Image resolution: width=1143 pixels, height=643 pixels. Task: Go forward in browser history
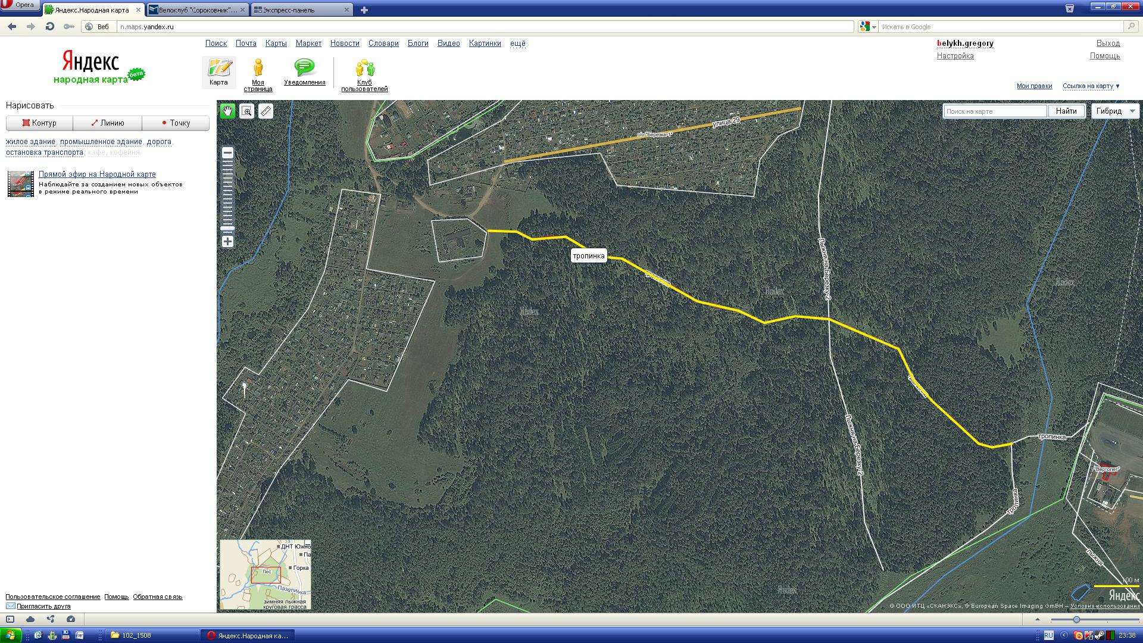coord(31,26)
